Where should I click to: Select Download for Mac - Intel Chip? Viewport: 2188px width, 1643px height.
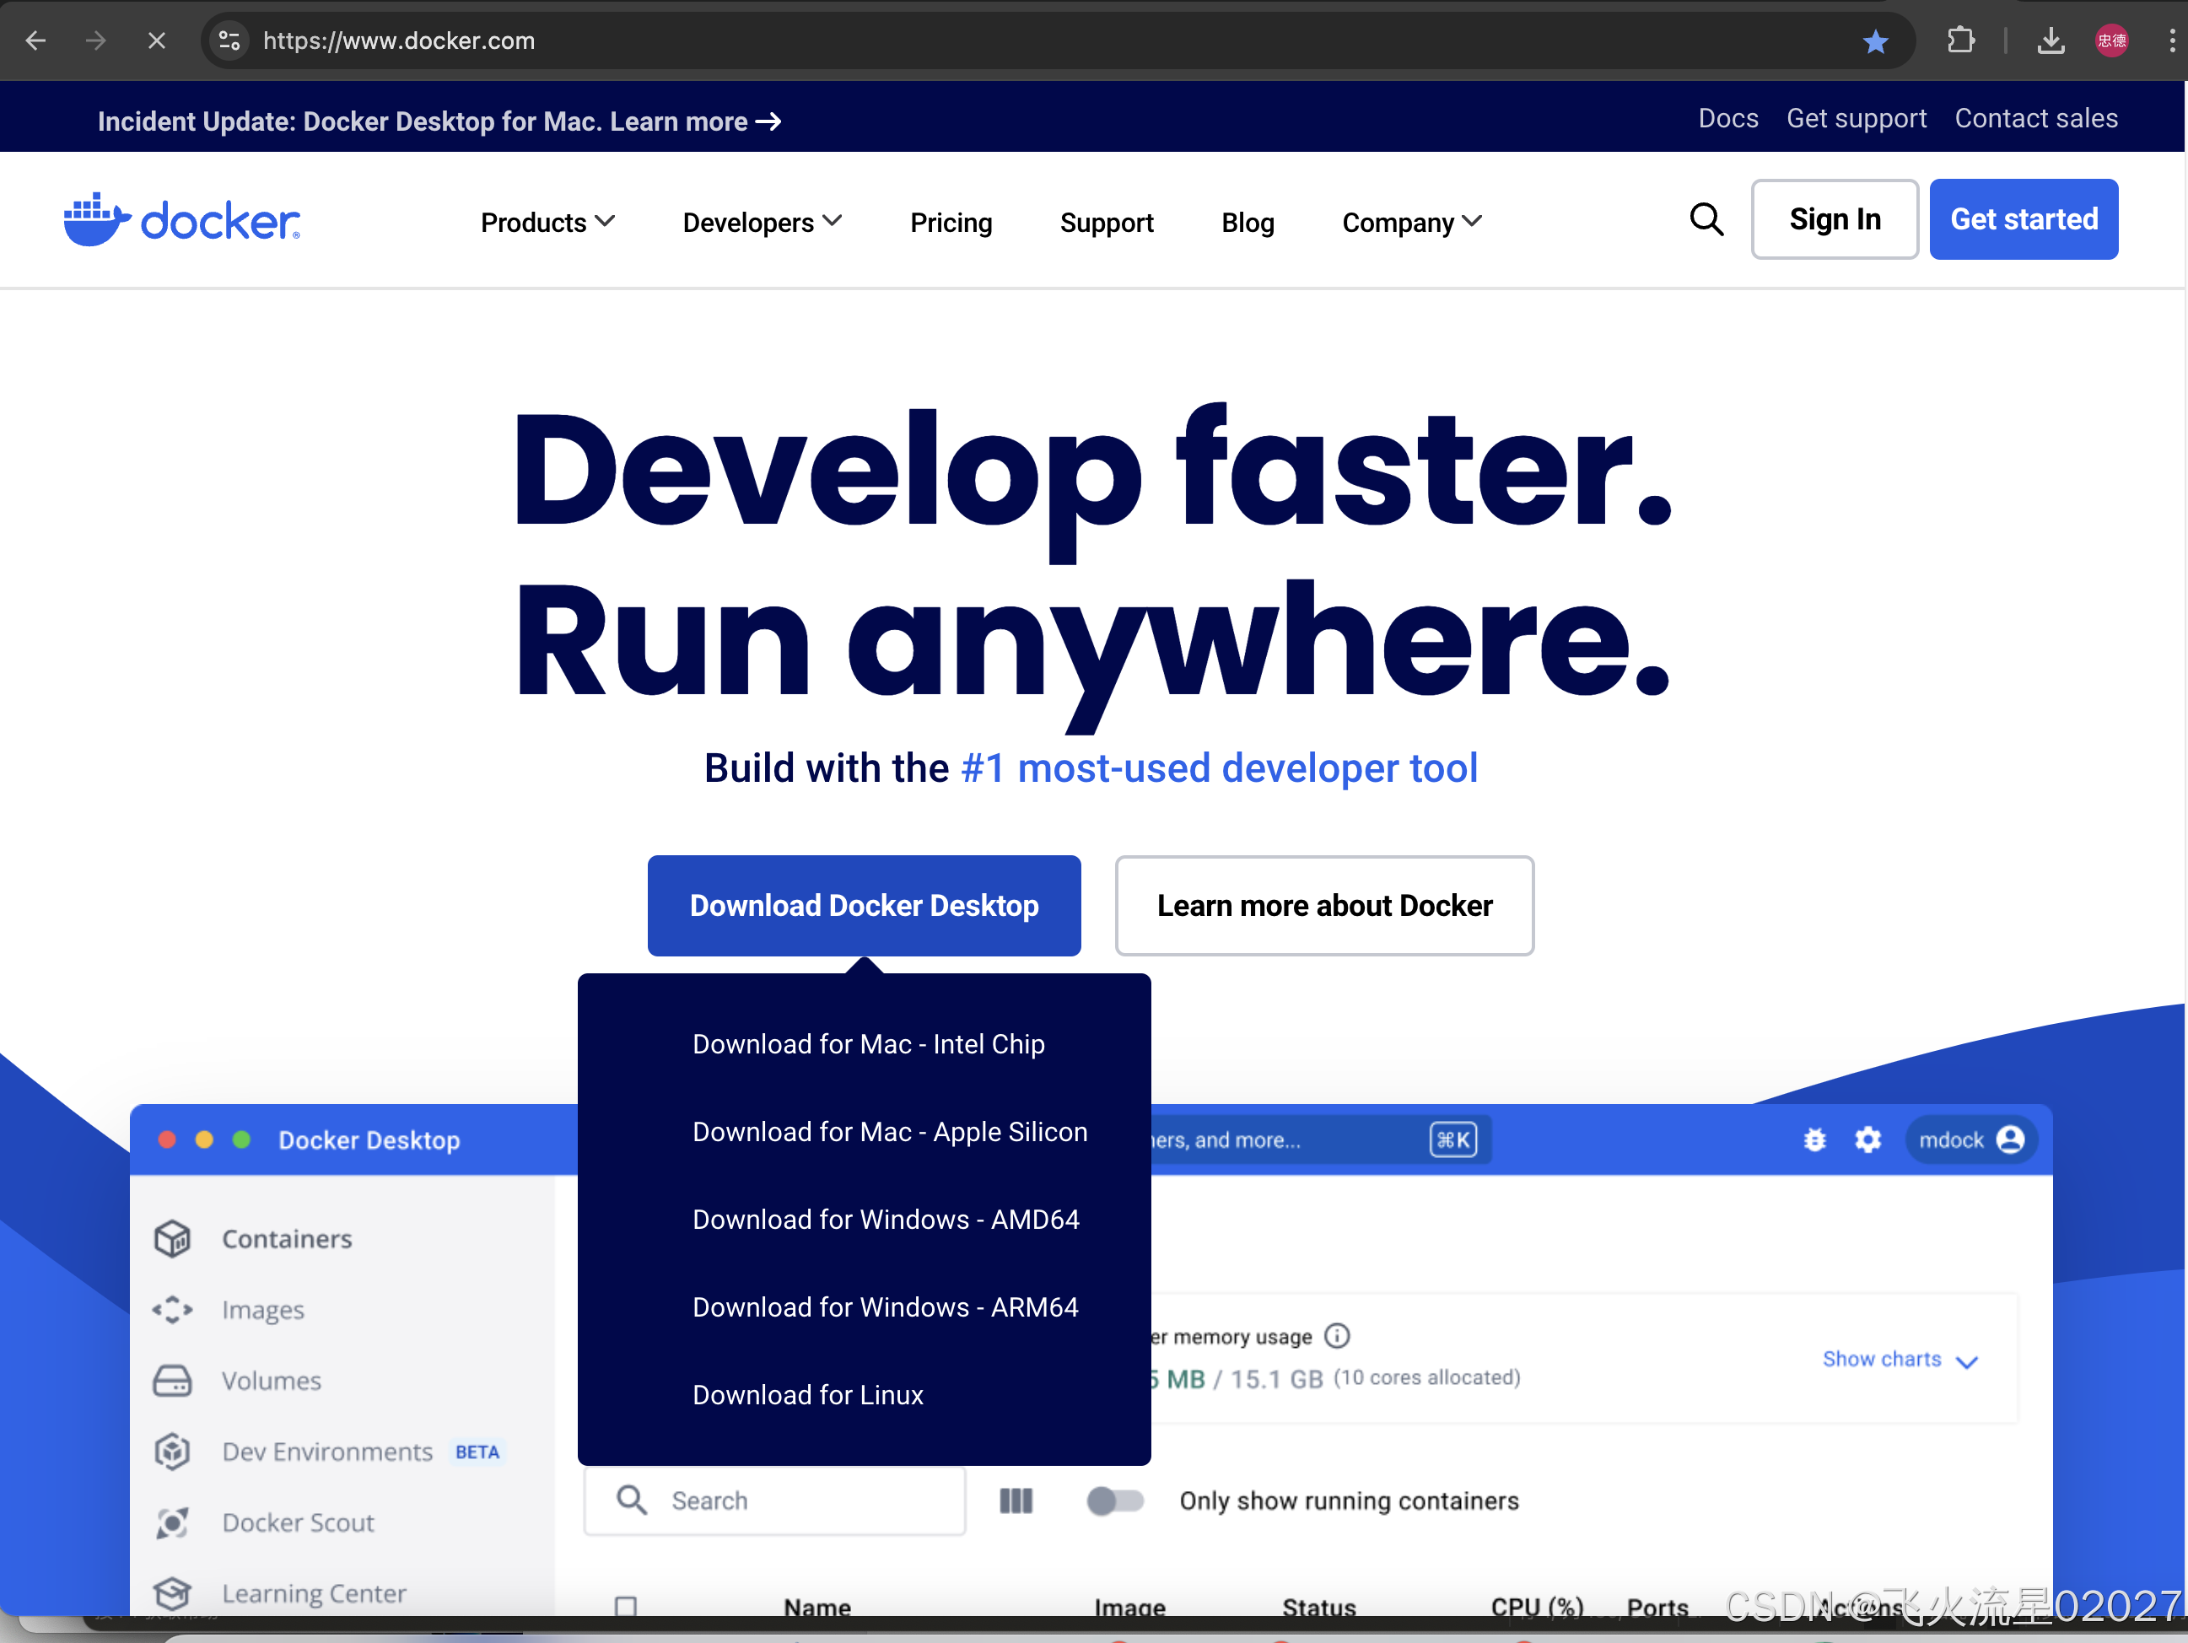tap(867, 1044)
